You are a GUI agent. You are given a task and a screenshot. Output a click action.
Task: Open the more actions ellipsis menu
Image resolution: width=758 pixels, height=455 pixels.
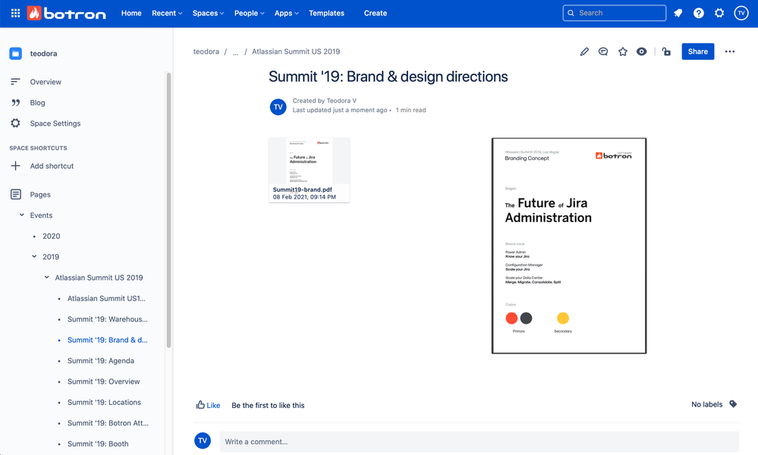[730, 52]
